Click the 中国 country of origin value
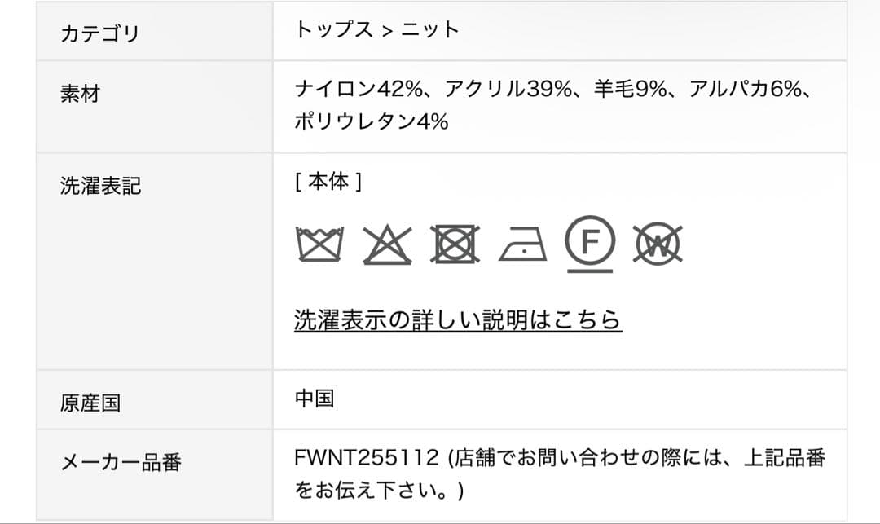Viewport: 880px width, 524px height. [315, 399]
